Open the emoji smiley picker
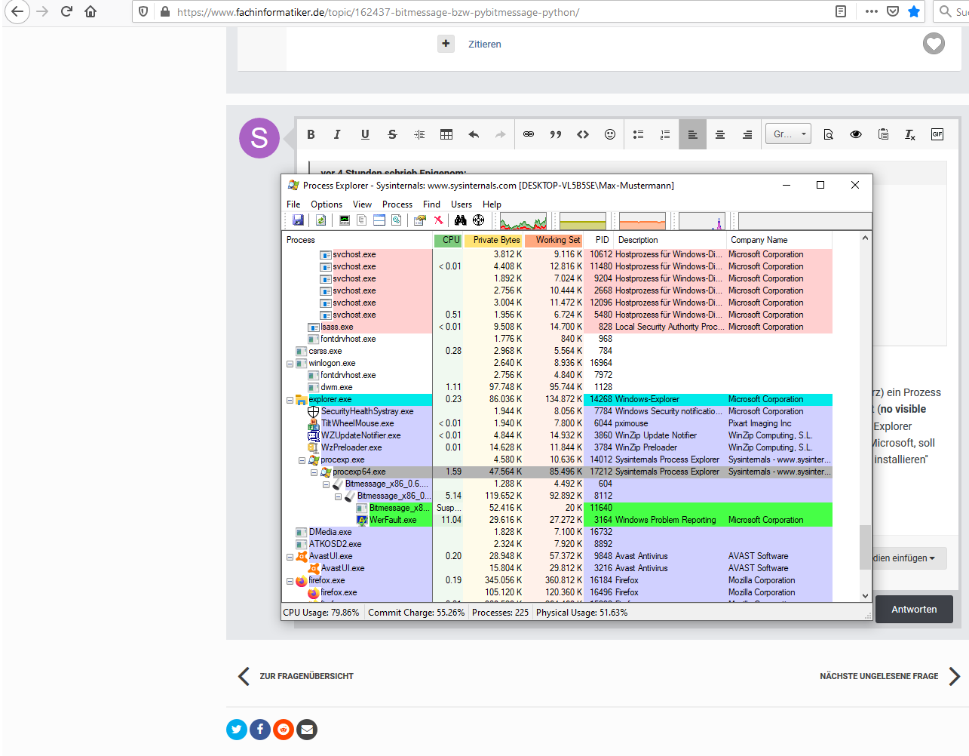 [610, 134]
